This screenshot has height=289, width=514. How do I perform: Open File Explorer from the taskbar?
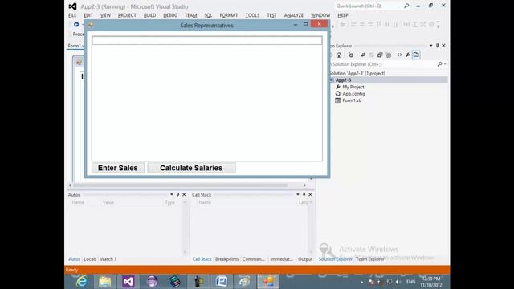[x=105, y=282]
